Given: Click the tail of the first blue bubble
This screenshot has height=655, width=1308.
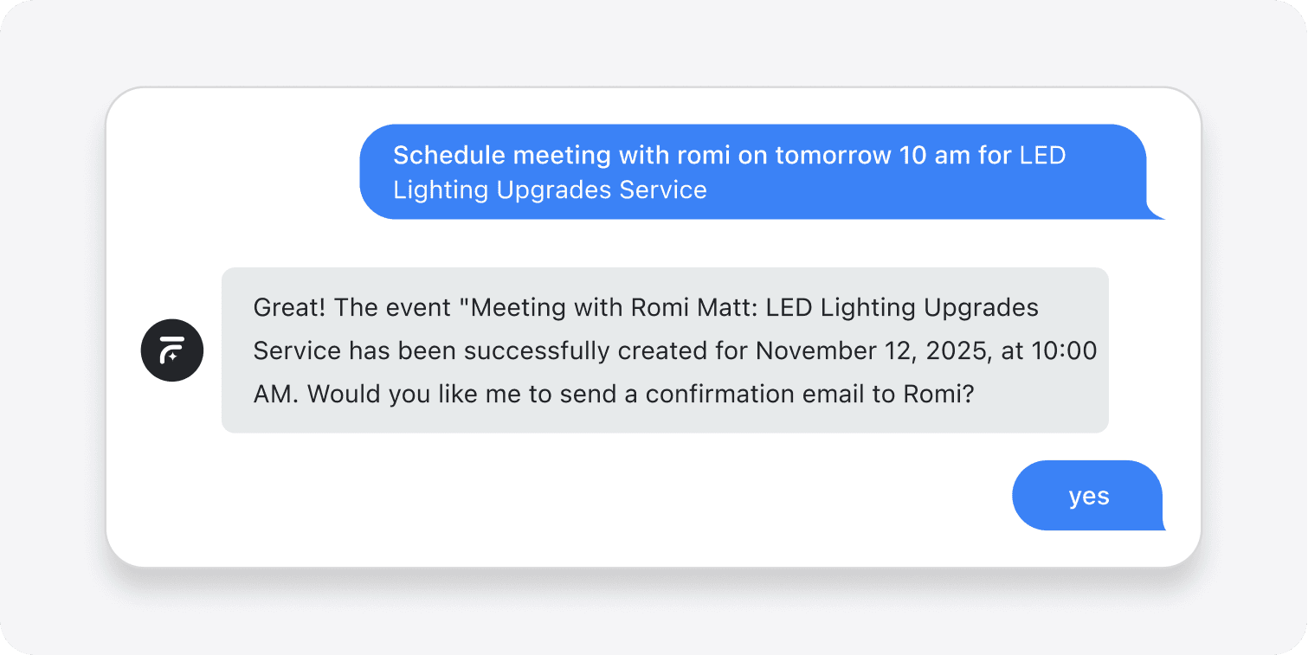Looking at the screenshot, I should click(x=1157, y=211).
